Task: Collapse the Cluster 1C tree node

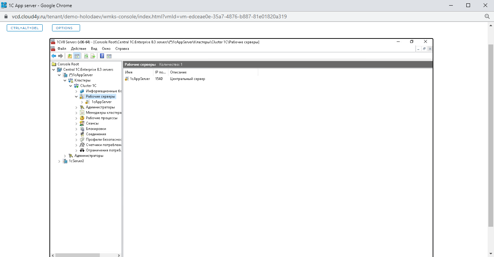Action: tap(71, 86)
